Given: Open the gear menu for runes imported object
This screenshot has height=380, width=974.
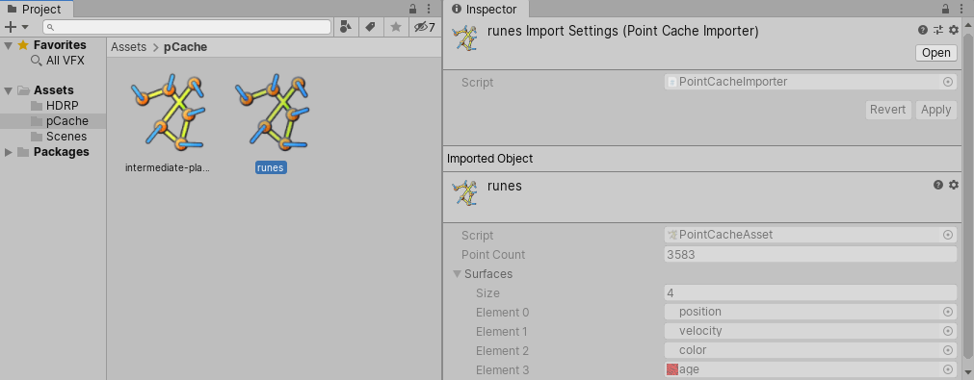Looking at the screenshot, I should point(954,185).
